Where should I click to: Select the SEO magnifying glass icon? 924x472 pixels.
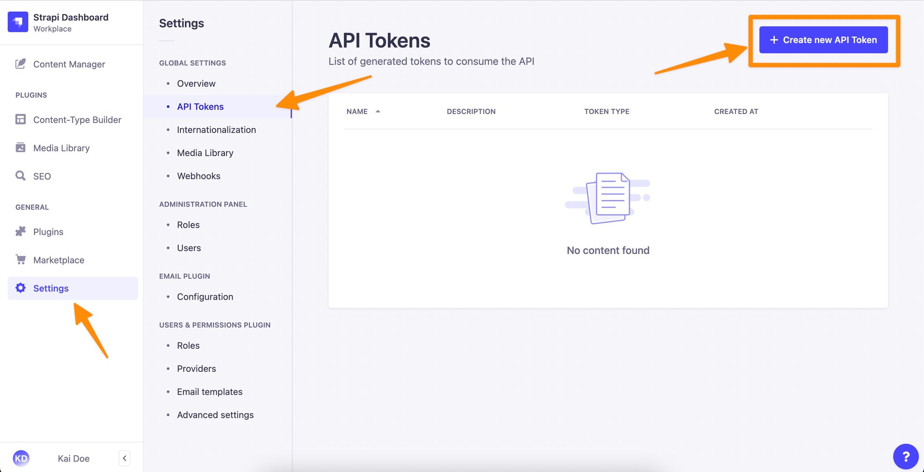20,176
